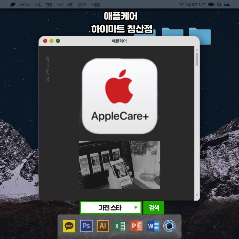Image resolution: width=239 pixels, height=239 pixels.
Task: Click the green 검색 button
Action: coord(154,208)
